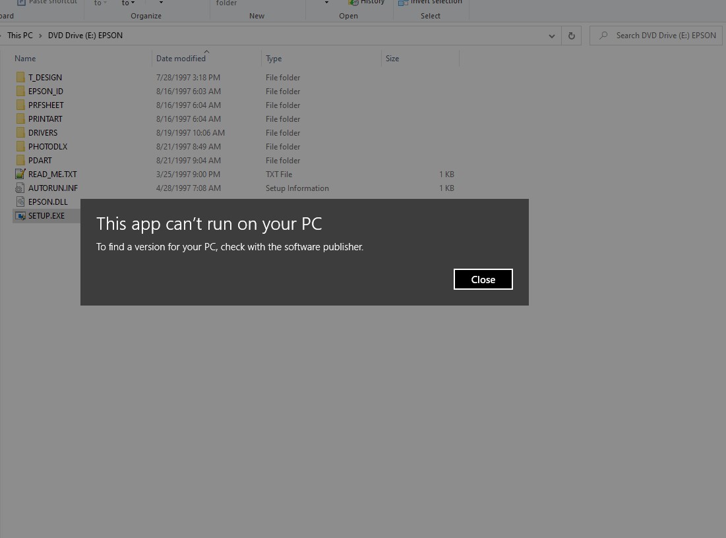Open the DRIVERS folder icon
This screenshot has width=726, height=538.
(x=20, y=132)
